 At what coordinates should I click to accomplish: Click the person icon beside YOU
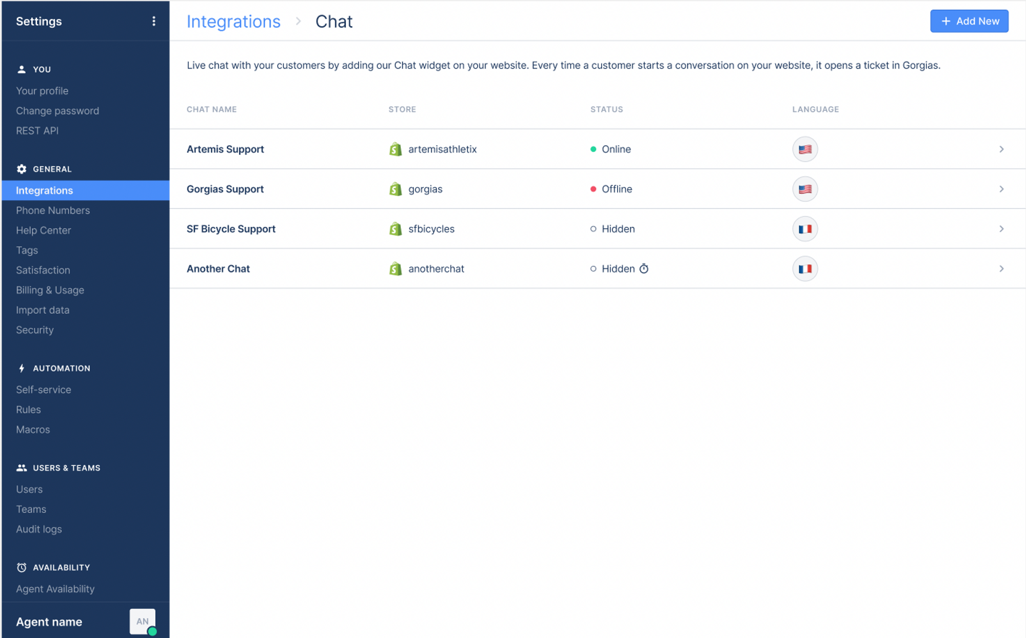(22, 69)
